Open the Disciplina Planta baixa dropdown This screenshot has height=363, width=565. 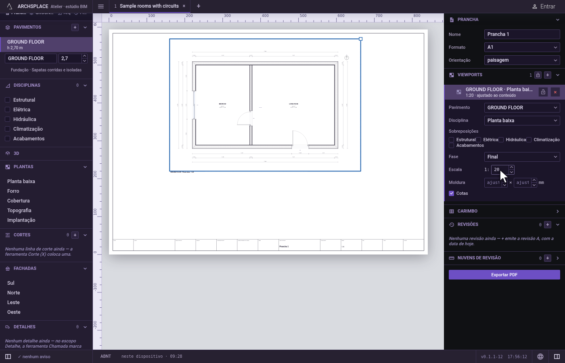pyautogui.click(x=522, y=121)
